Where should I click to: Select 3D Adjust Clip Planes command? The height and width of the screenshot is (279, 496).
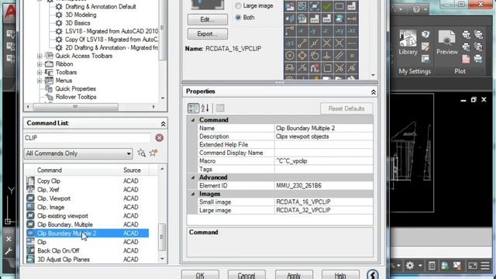coord(64,260)
